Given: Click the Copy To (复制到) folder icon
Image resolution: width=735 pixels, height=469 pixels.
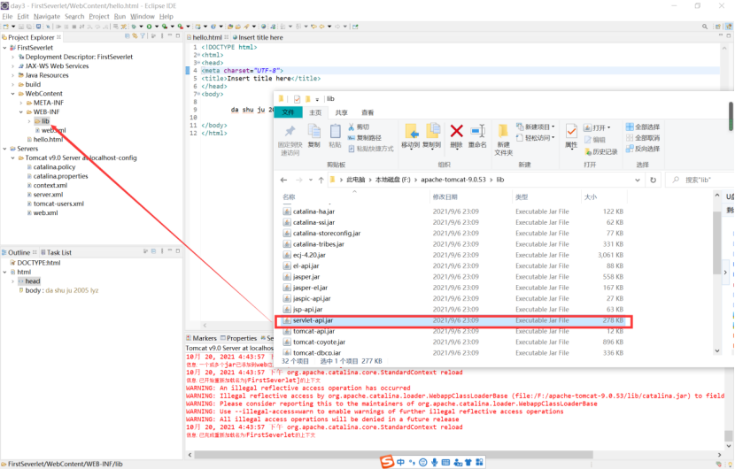Looking at the screenshot, I should [x=432, y=131].
